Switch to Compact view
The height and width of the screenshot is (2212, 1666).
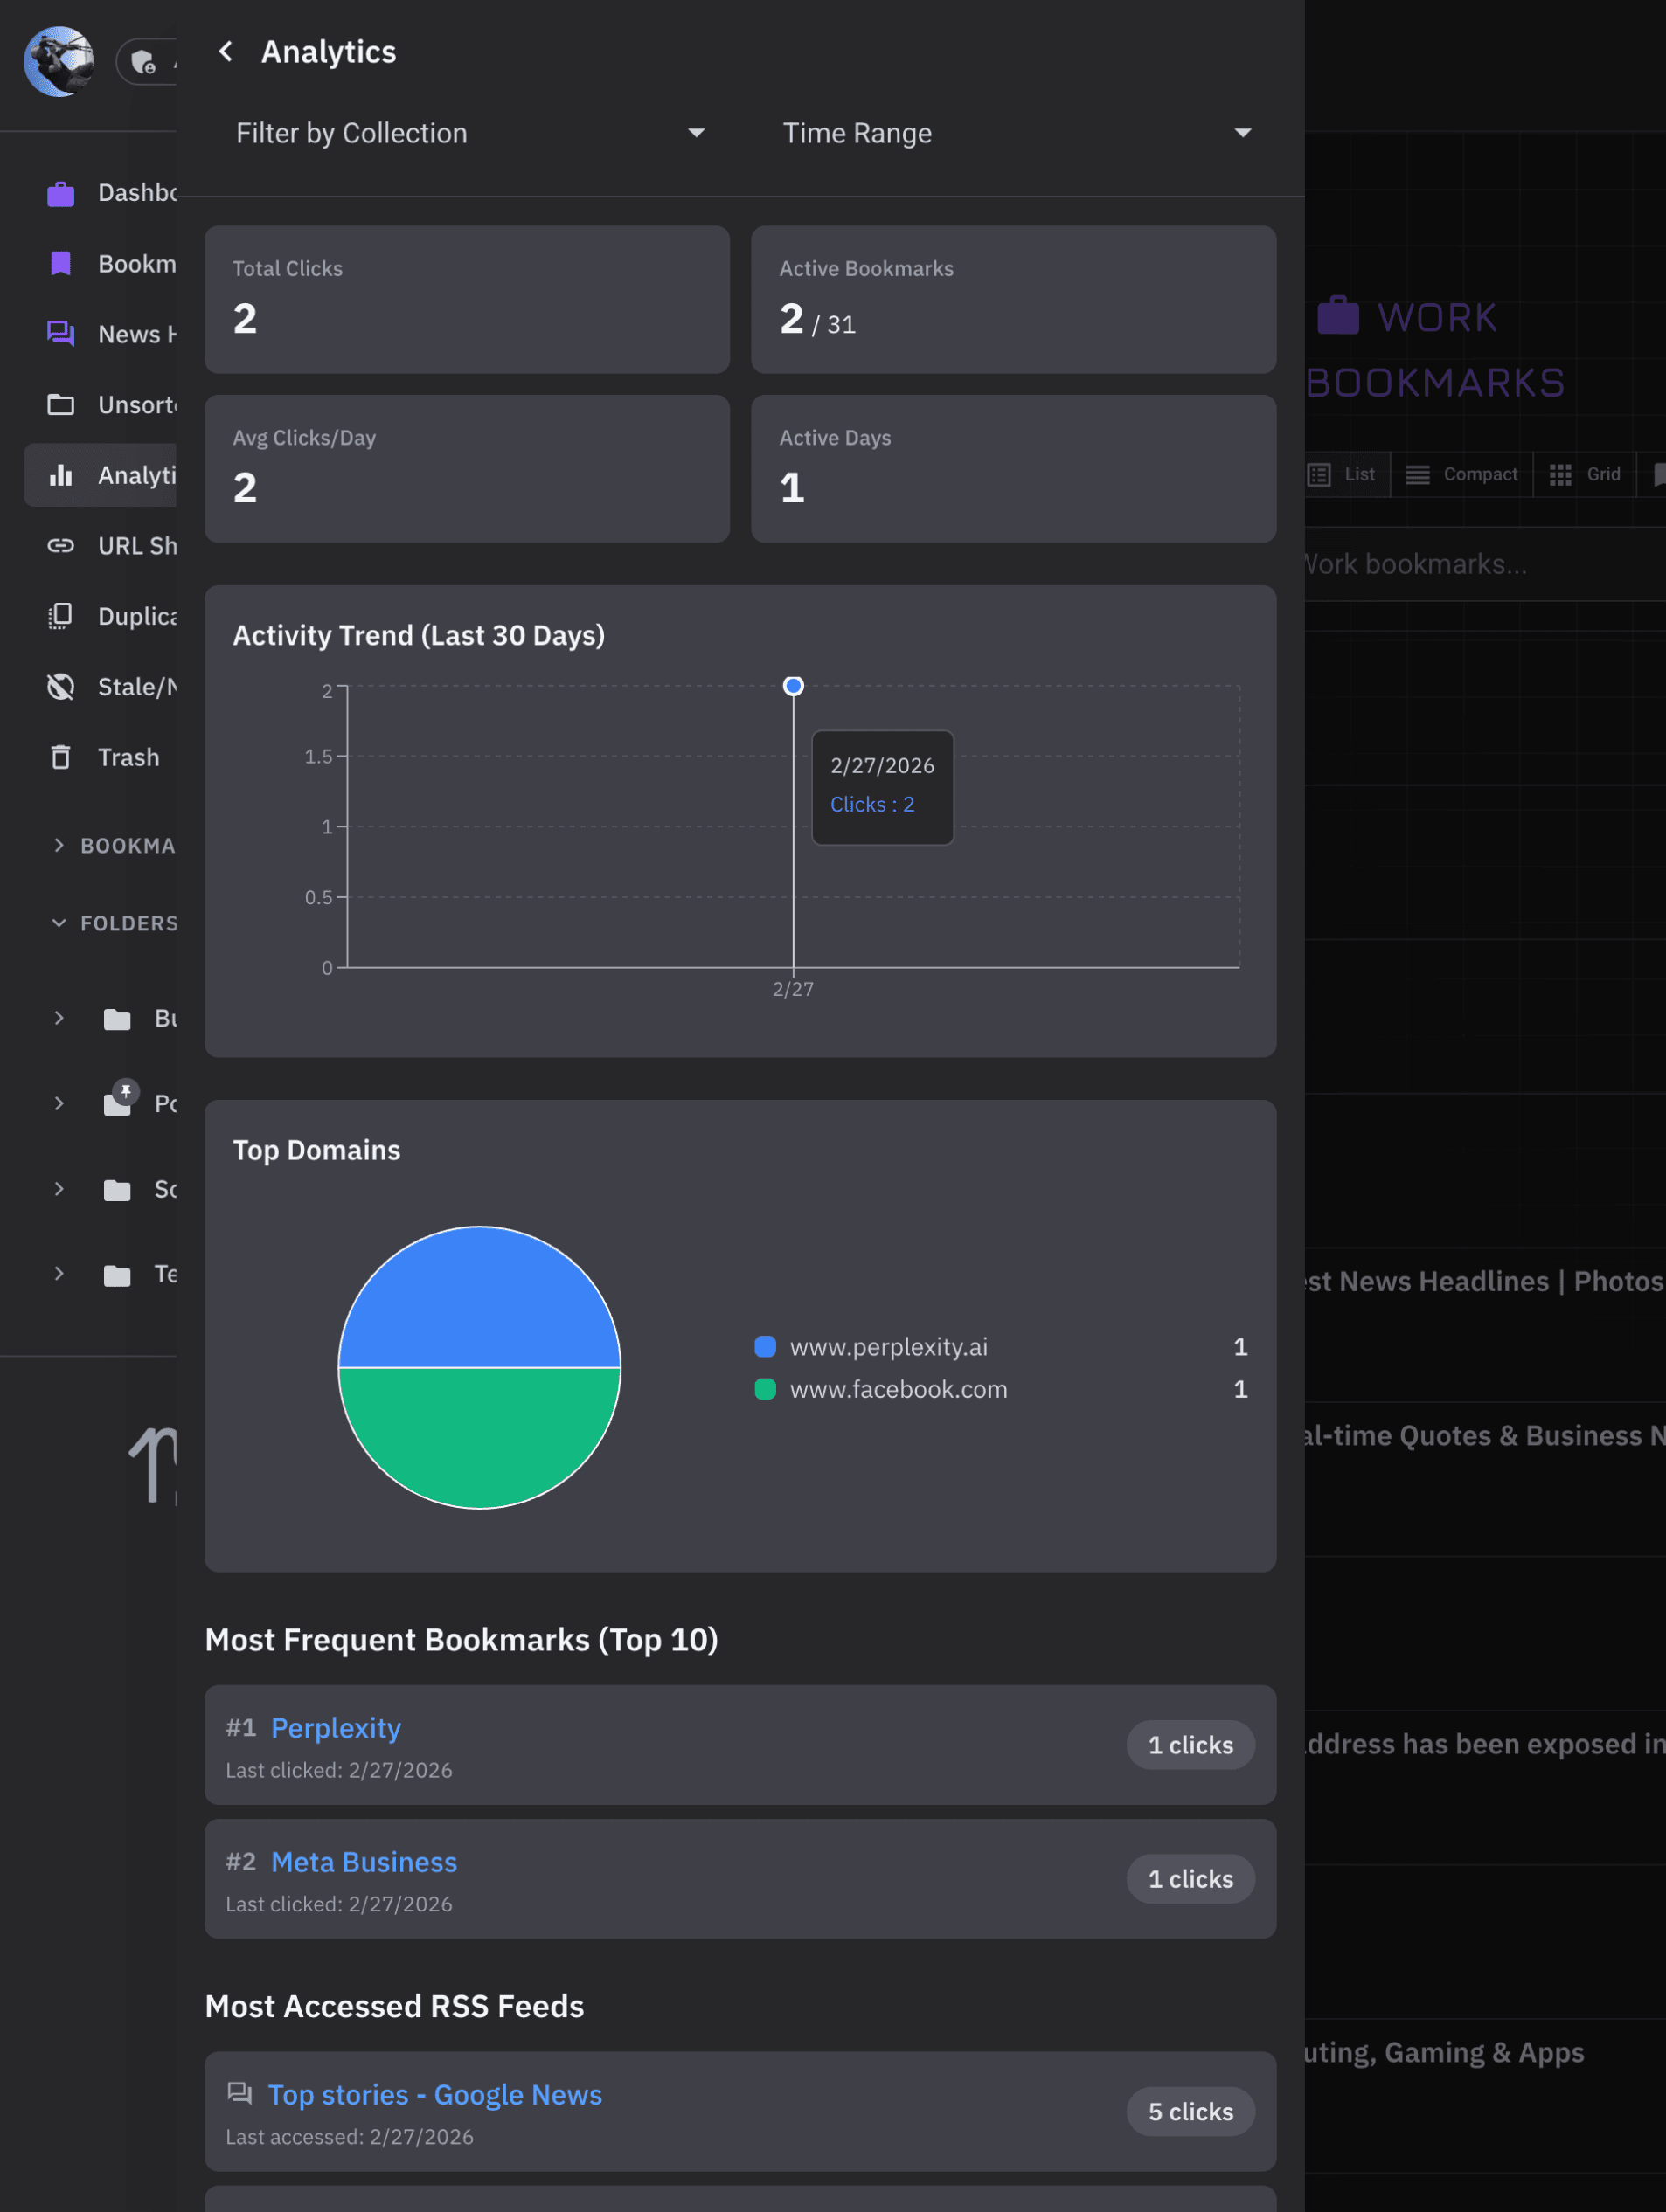[1461, 474]
